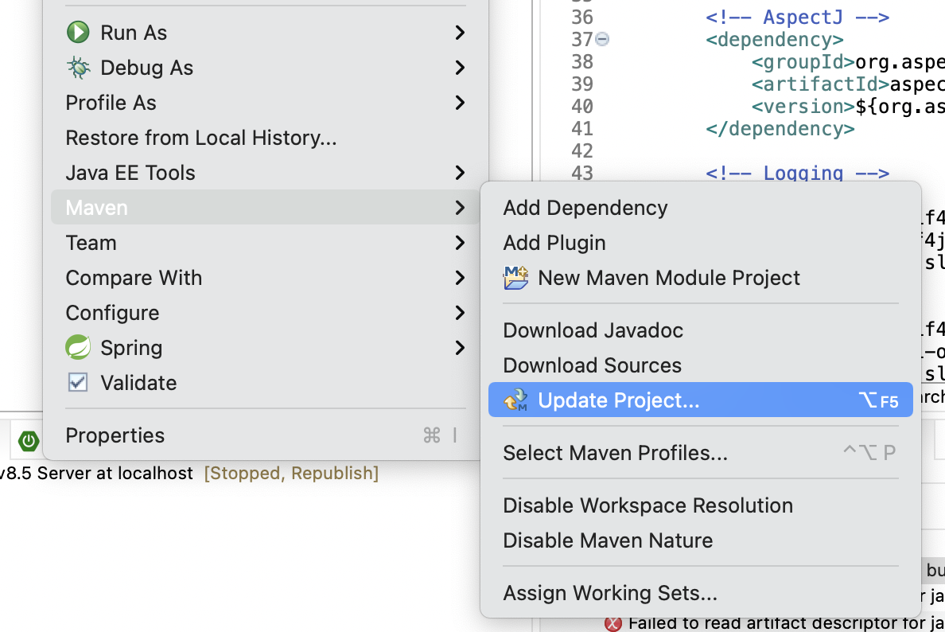This screenshot has height=632, width=945.
Task: Expand the Profile As submenu arrow
Action: [460, 103]
